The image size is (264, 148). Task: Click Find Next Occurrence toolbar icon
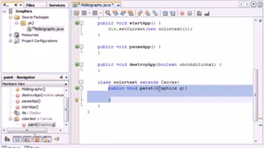pyautogui.click(x=123, y=13)
